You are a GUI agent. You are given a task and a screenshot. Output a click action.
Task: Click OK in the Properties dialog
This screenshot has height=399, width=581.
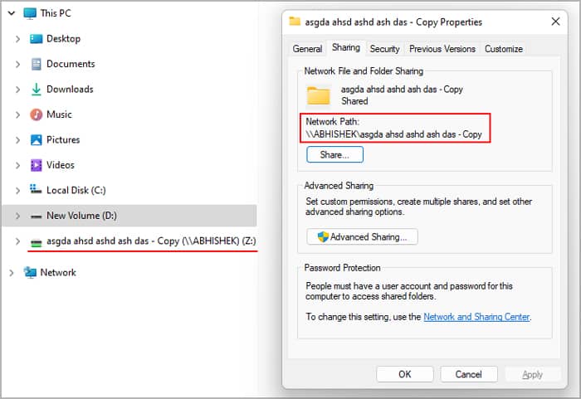point(405,374)
